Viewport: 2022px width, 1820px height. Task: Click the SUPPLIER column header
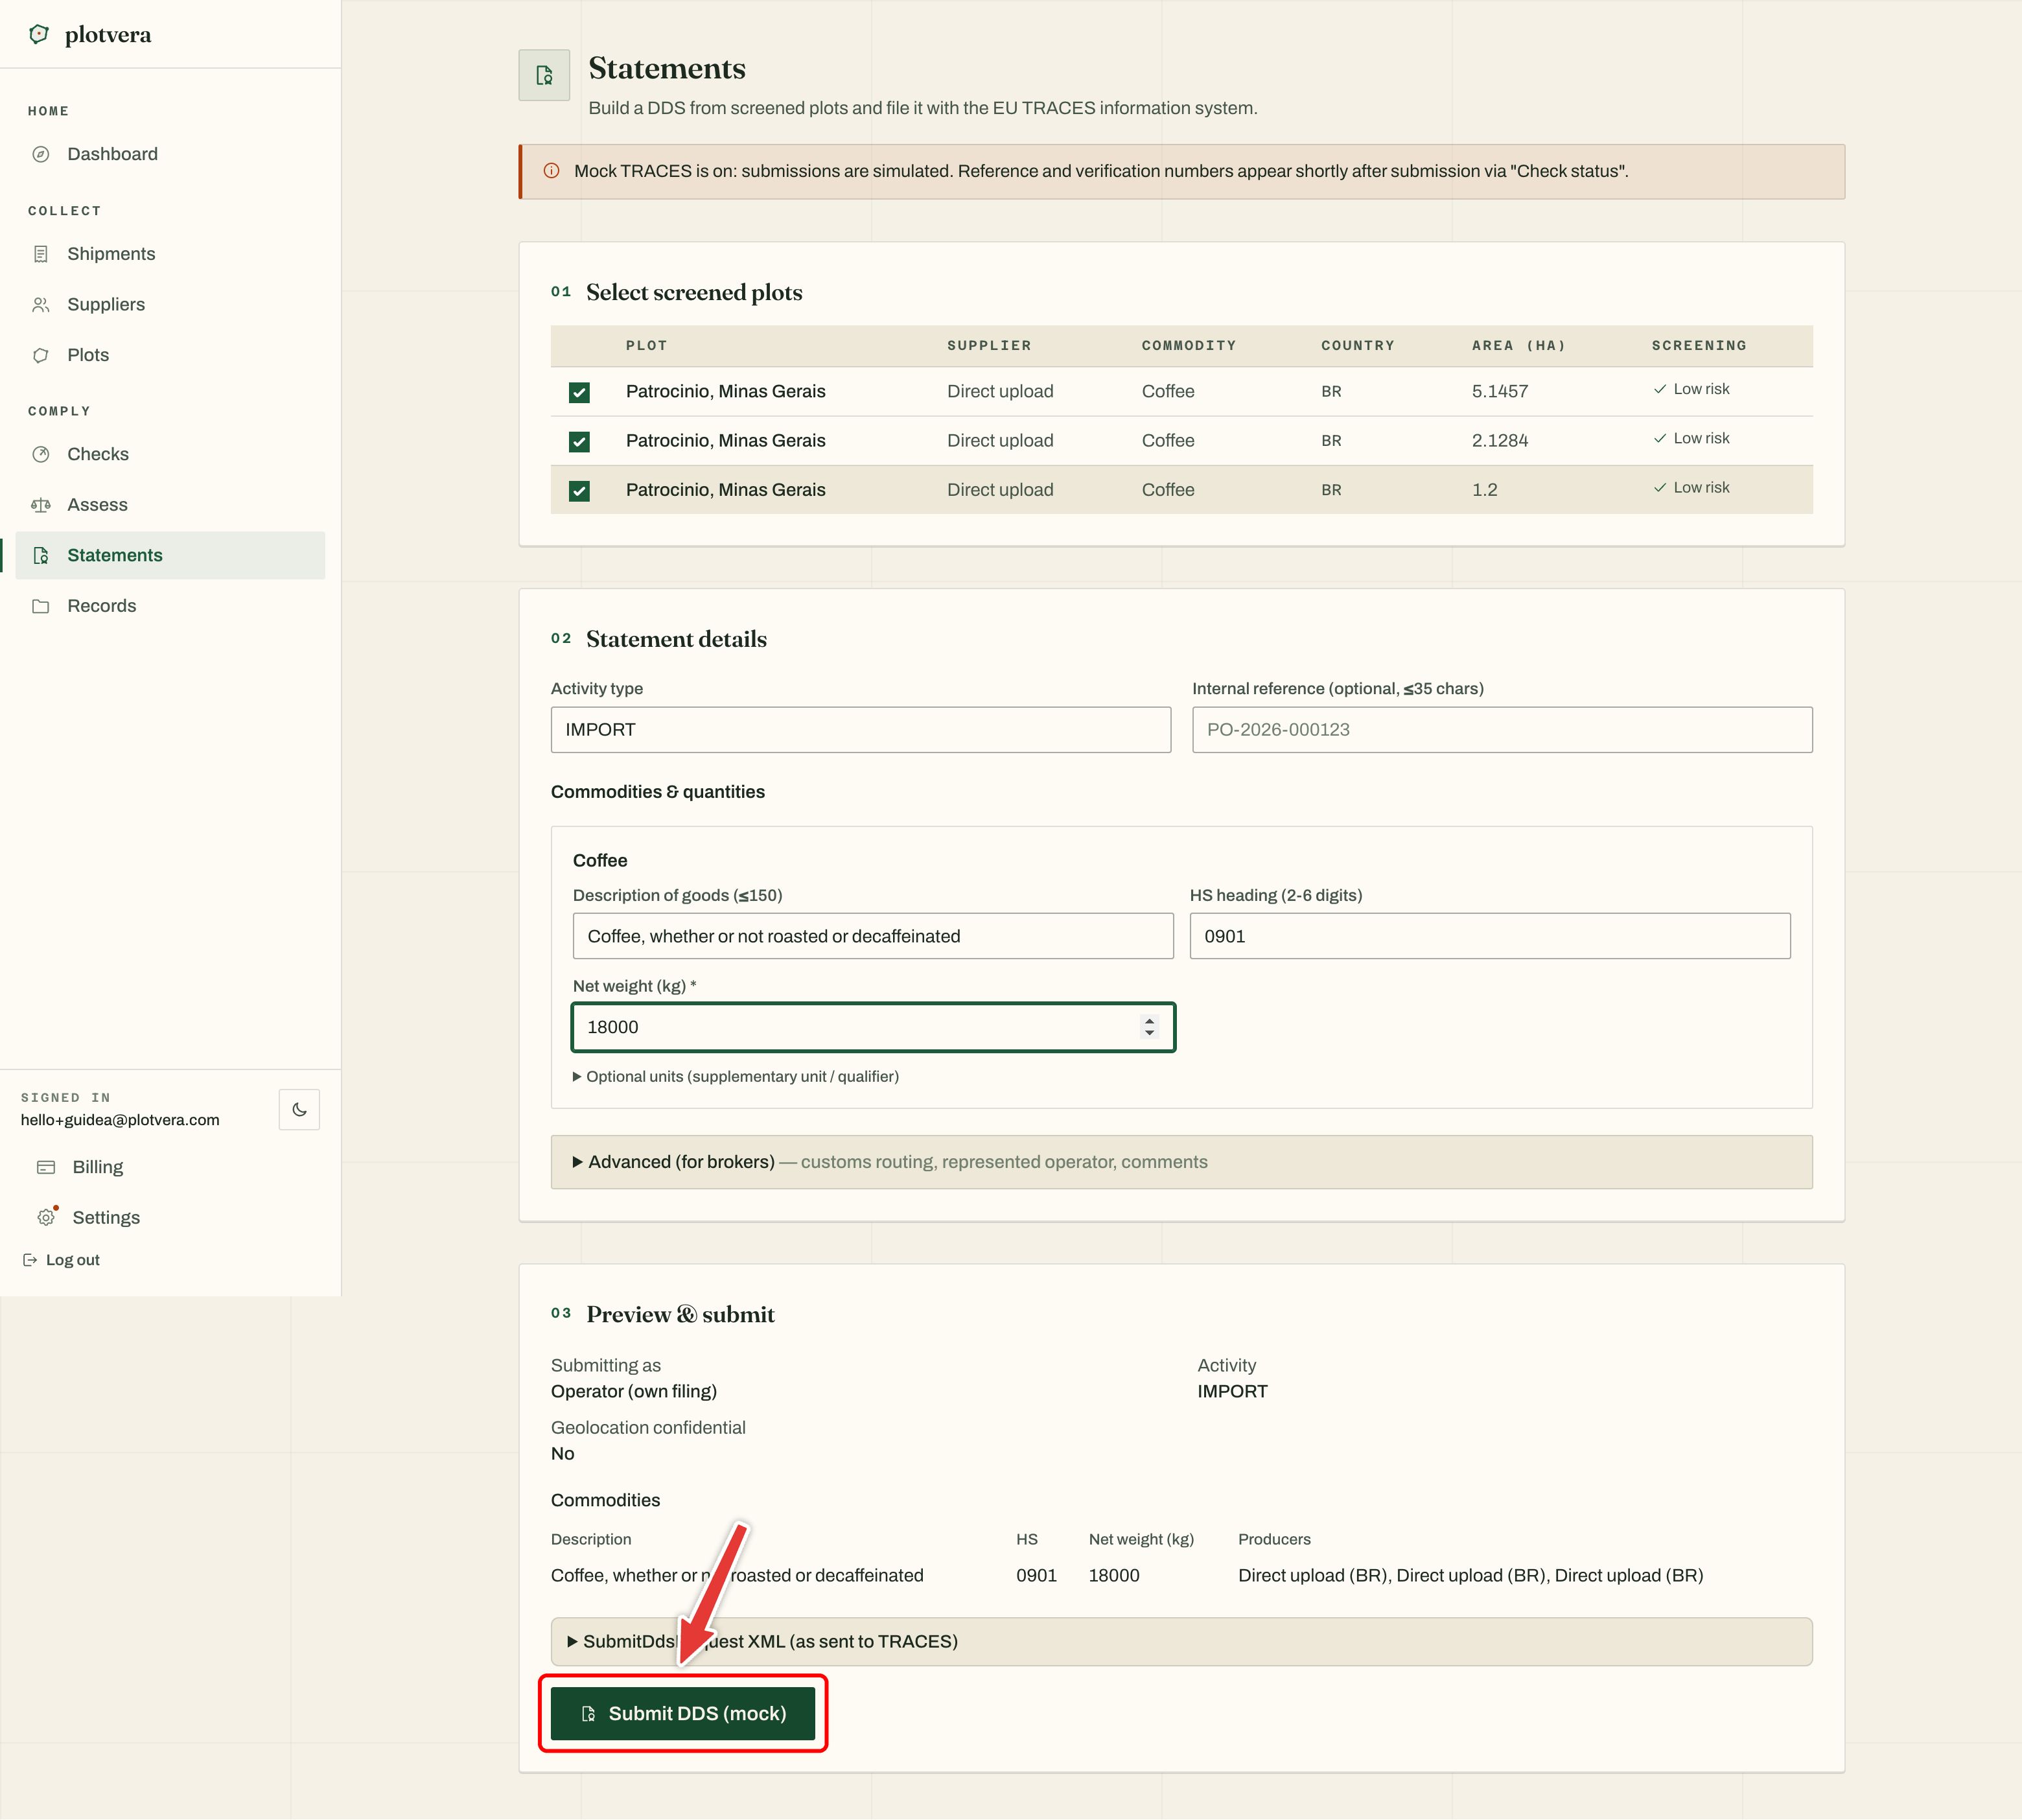click(989, 346)
